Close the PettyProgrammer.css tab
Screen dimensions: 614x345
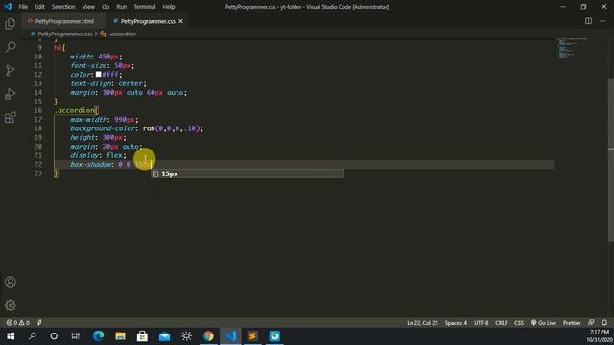180,21
